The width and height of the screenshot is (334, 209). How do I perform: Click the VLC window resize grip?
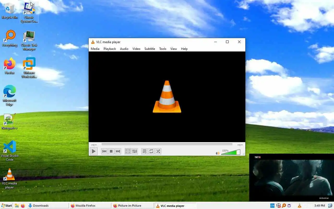coord(243,154)
